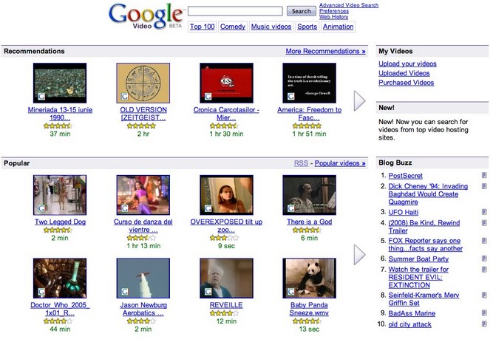Open old city attack in Blog Buzz
493x342 pixels.
point(409,324)
